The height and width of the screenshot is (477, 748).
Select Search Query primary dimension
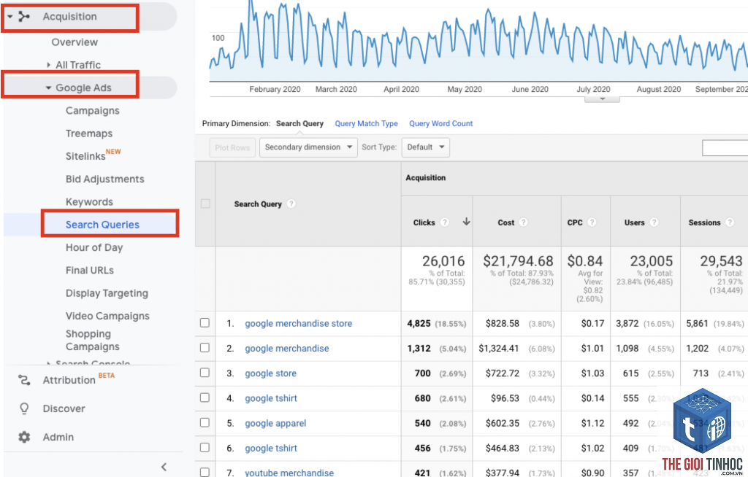coord(299,123)
